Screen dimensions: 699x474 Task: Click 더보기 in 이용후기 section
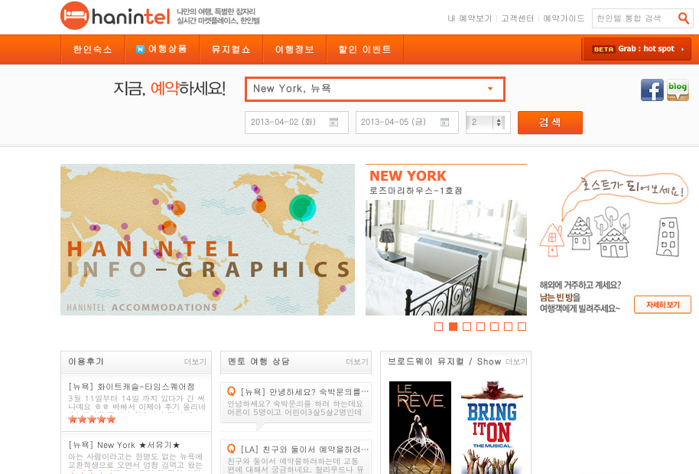[195, 361]
